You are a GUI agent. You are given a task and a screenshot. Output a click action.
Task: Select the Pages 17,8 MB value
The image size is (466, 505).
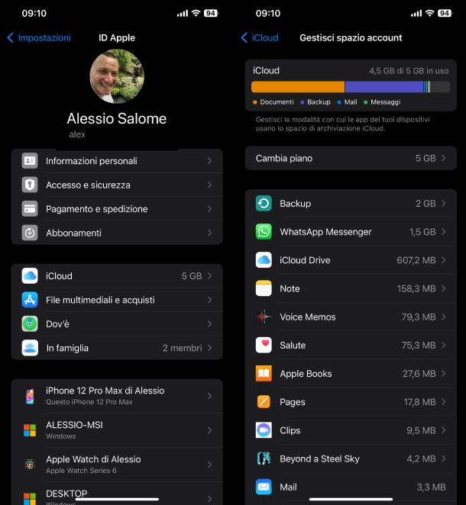(x=420, y=402)
